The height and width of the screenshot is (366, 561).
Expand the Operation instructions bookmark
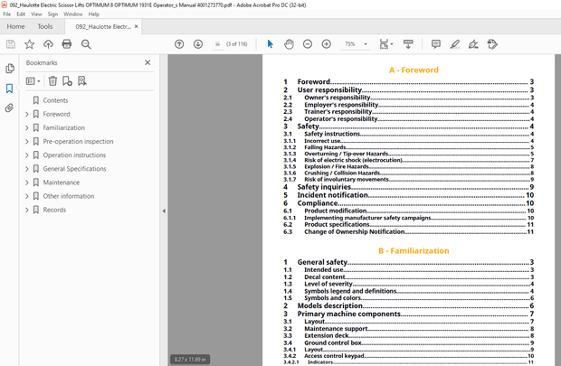(27, 155)
